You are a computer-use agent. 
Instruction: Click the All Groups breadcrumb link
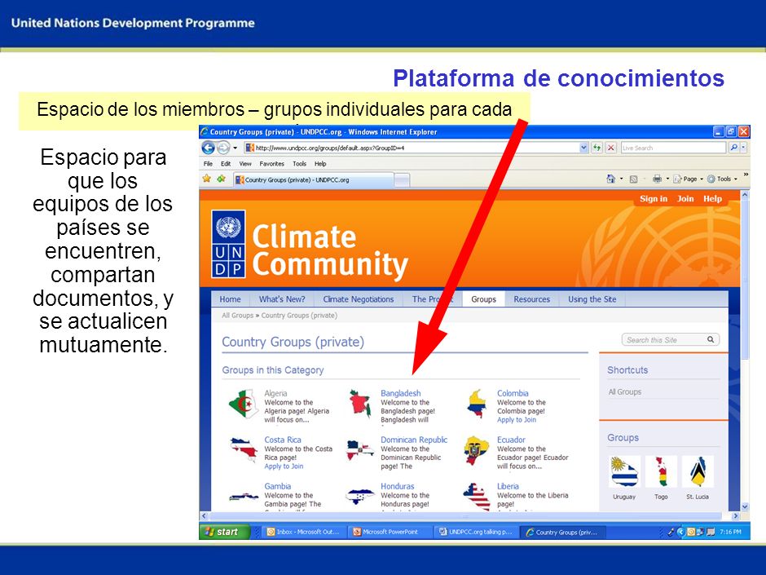[x=237, y=316]
